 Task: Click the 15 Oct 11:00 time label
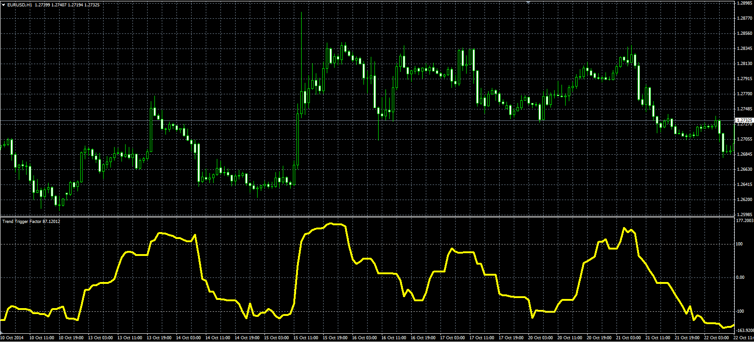click(306, 338)
